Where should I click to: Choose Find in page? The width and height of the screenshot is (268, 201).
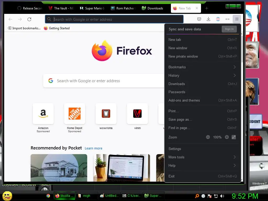[x=203, y=128]
